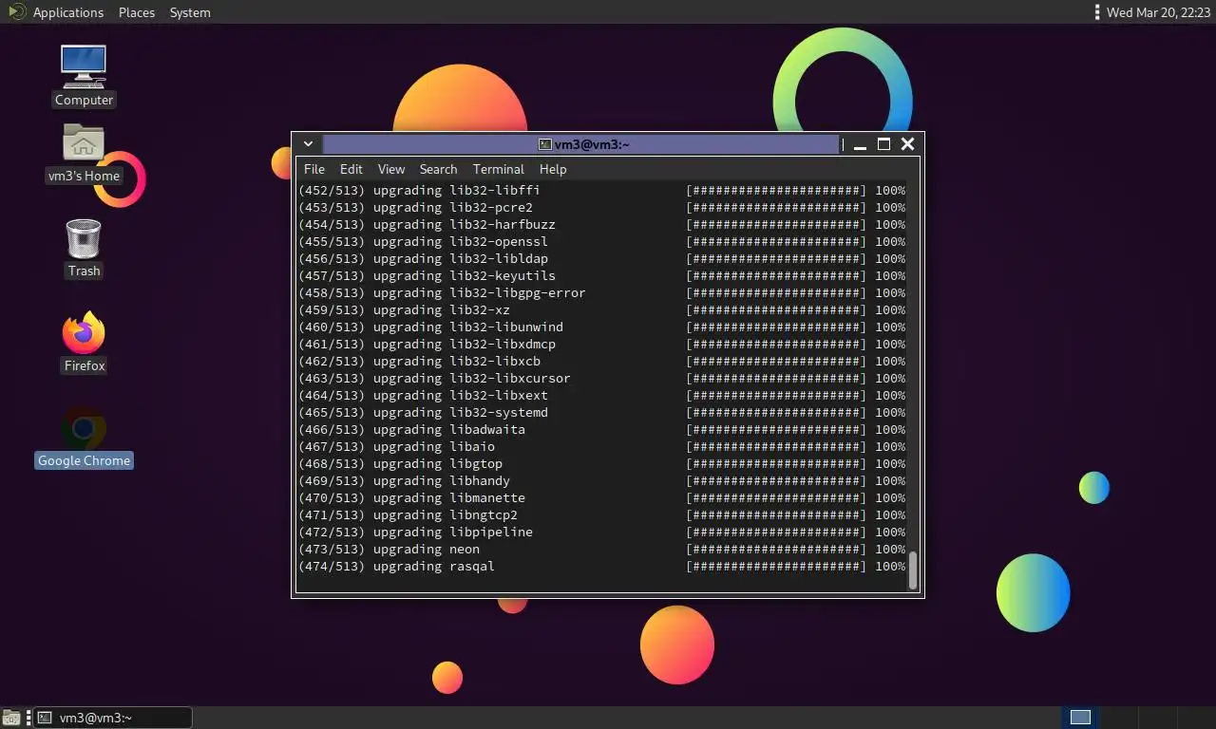
Task: Open the terminal File menu
Action: (x=313, y=169)
